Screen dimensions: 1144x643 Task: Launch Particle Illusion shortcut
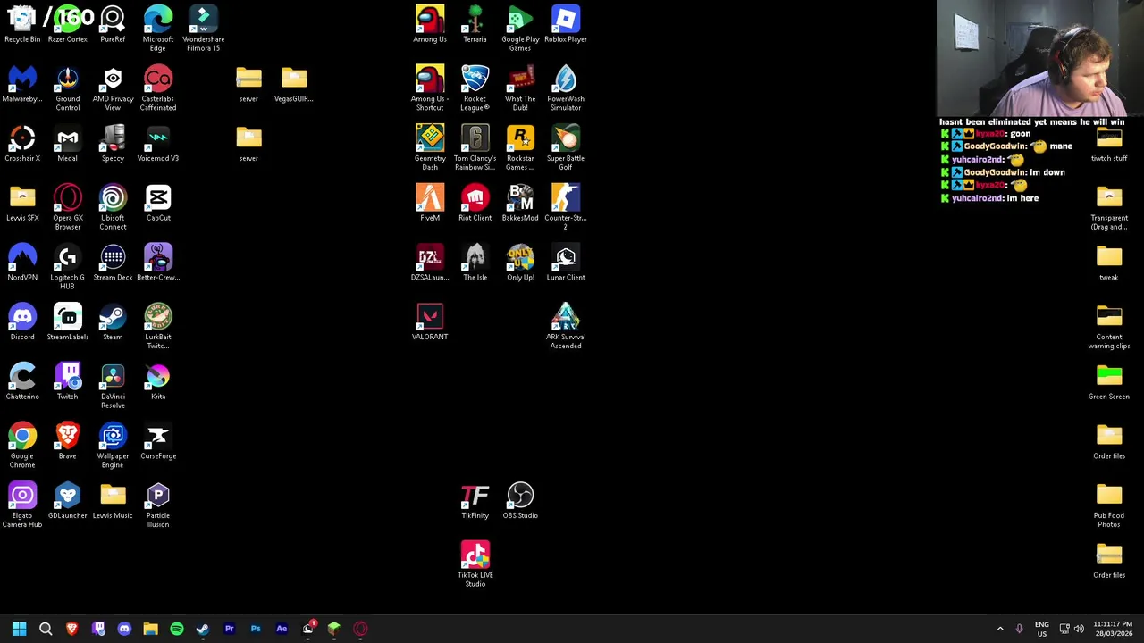158,505
